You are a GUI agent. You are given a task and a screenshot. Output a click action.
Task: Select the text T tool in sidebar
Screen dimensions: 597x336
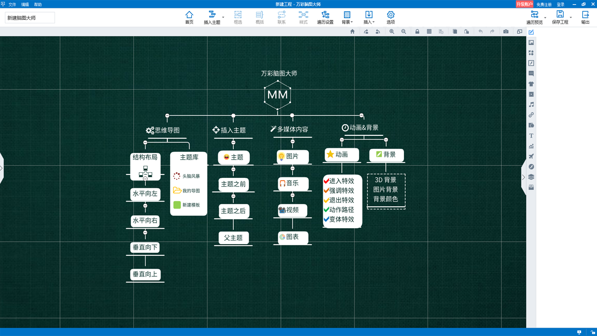tap(531, 136)
